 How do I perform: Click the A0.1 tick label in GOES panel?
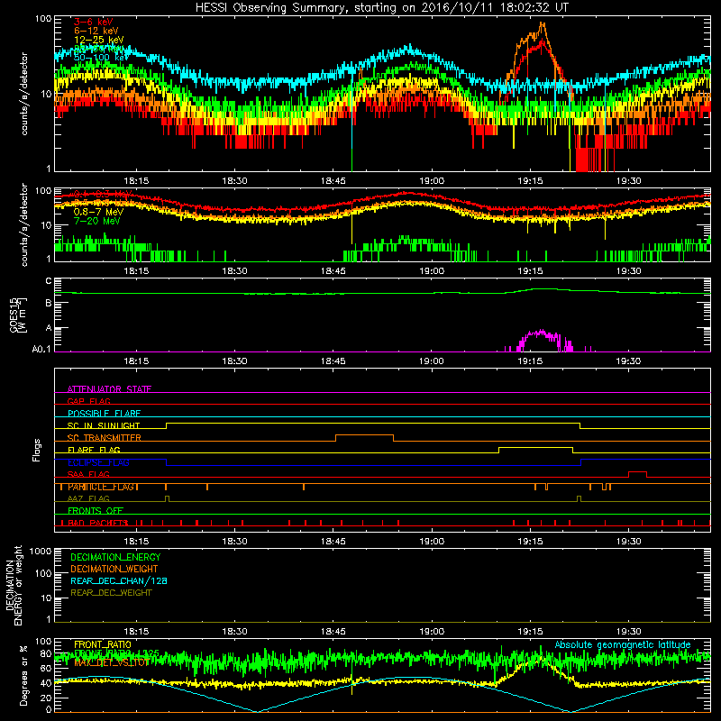point(41,350)
